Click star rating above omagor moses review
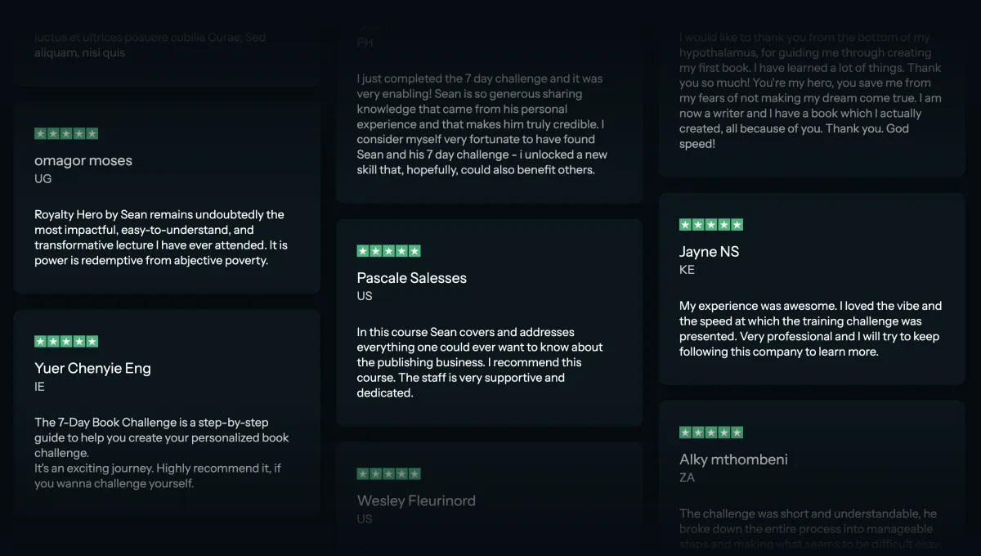This screenshot has height=556, width=981. [x=66, y=133]
